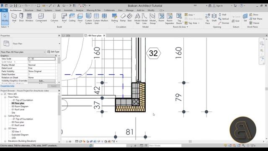Select the Room Separator tool
Image resolution: width=268 pixels, height=151 pixels.
click(169, 18)
